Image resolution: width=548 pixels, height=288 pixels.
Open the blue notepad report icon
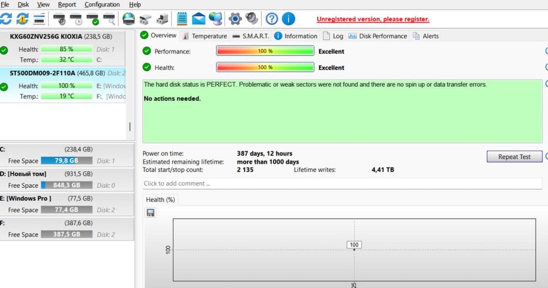[182, 19]
